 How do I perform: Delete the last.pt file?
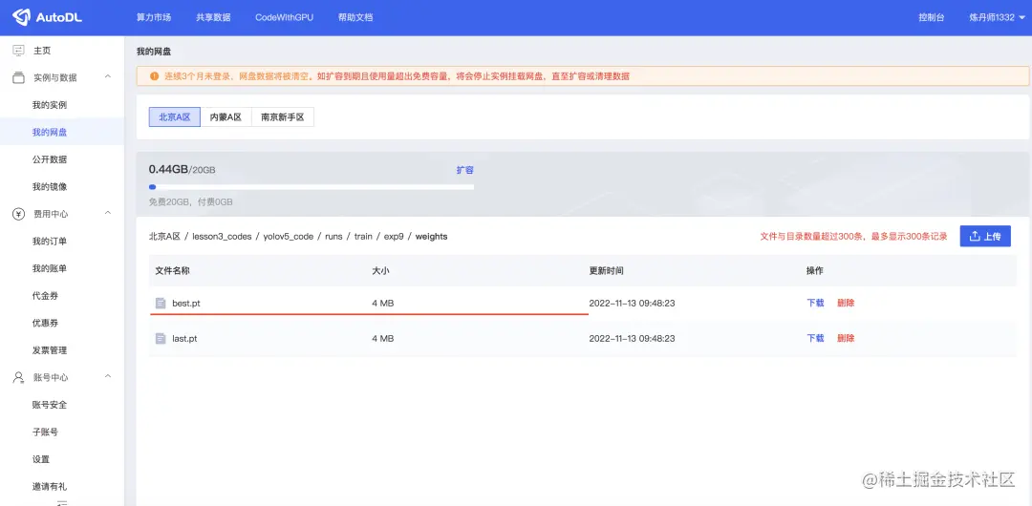pyautogui.click(x=846, y=338)
